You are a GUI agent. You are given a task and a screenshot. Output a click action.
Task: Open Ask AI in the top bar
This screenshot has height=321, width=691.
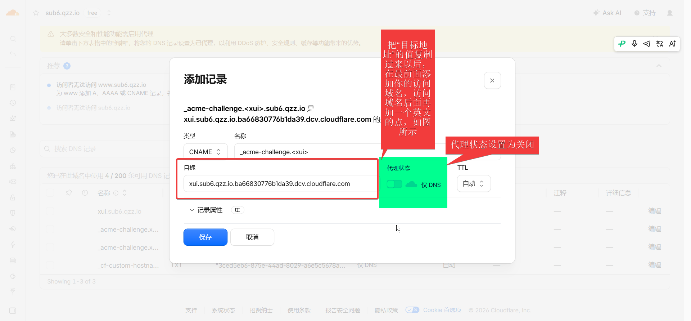[607, 13]
